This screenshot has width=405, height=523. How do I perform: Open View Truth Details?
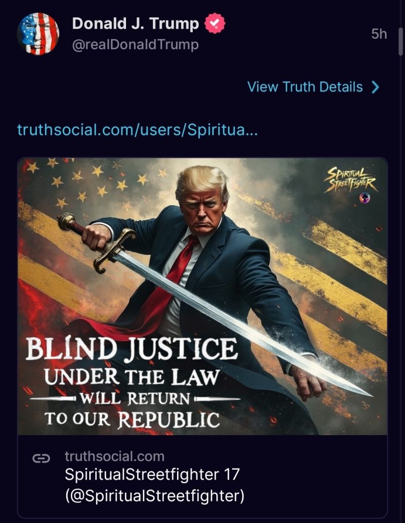point(313,87)
